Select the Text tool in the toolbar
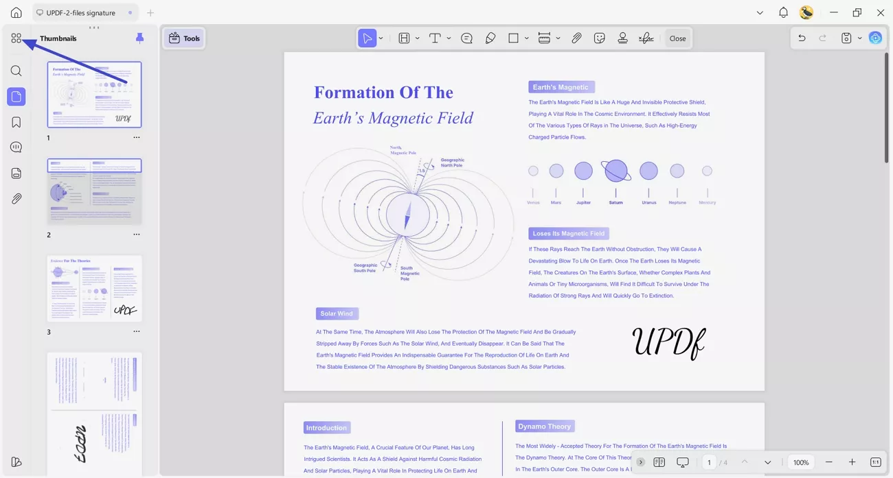893x478 pixels. 436,38
